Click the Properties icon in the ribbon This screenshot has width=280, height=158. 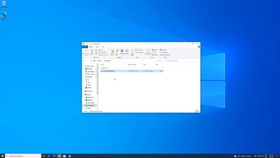[x=148, y=51]
